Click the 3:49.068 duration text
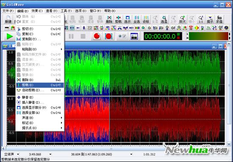 [x=35, y=154]
